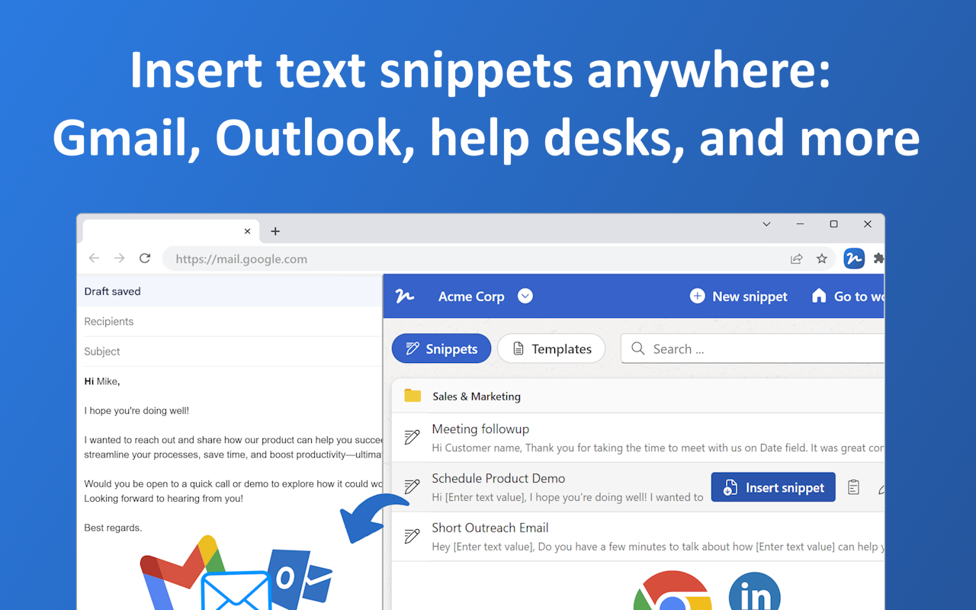Open a new browser tab with plus

tap(275, 231)
